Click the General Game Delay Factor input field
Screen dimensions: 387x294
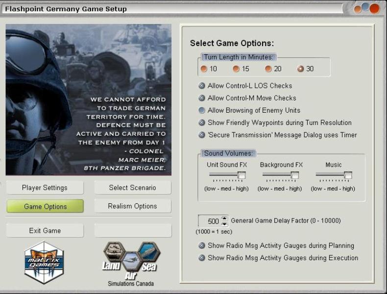click(x=210, y=221)
